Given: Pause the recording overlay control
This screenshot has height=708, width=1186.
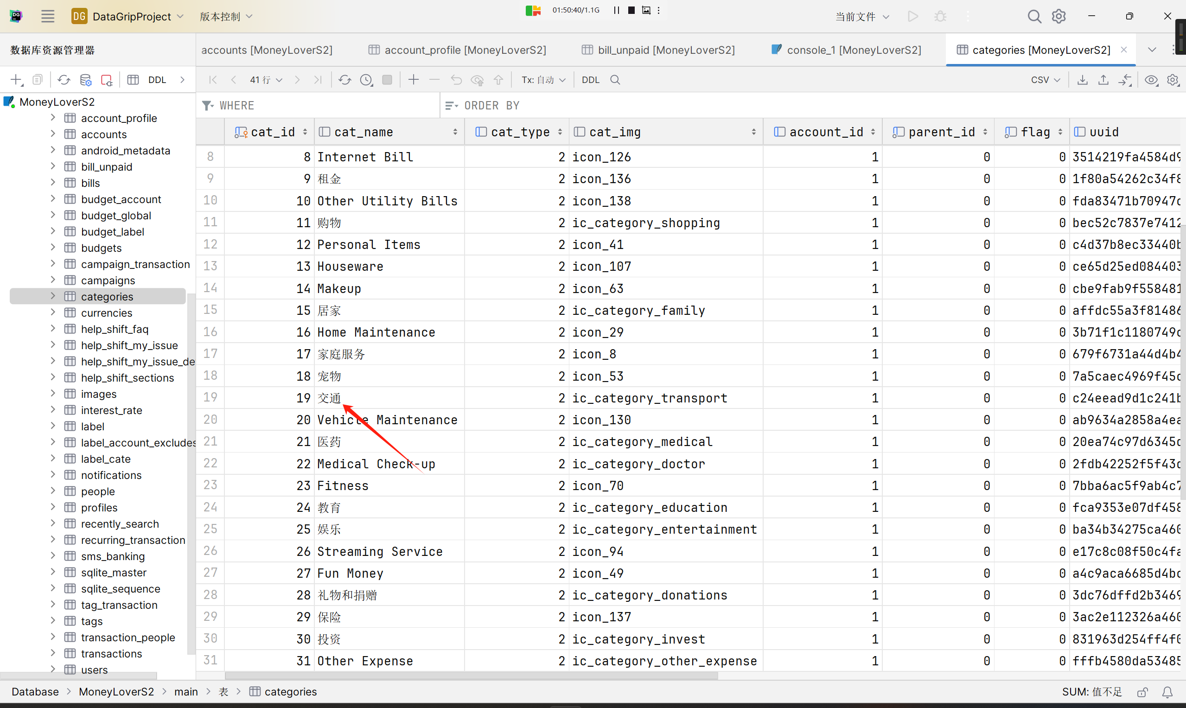Looking at the screenshot, I should pos(616,10).
